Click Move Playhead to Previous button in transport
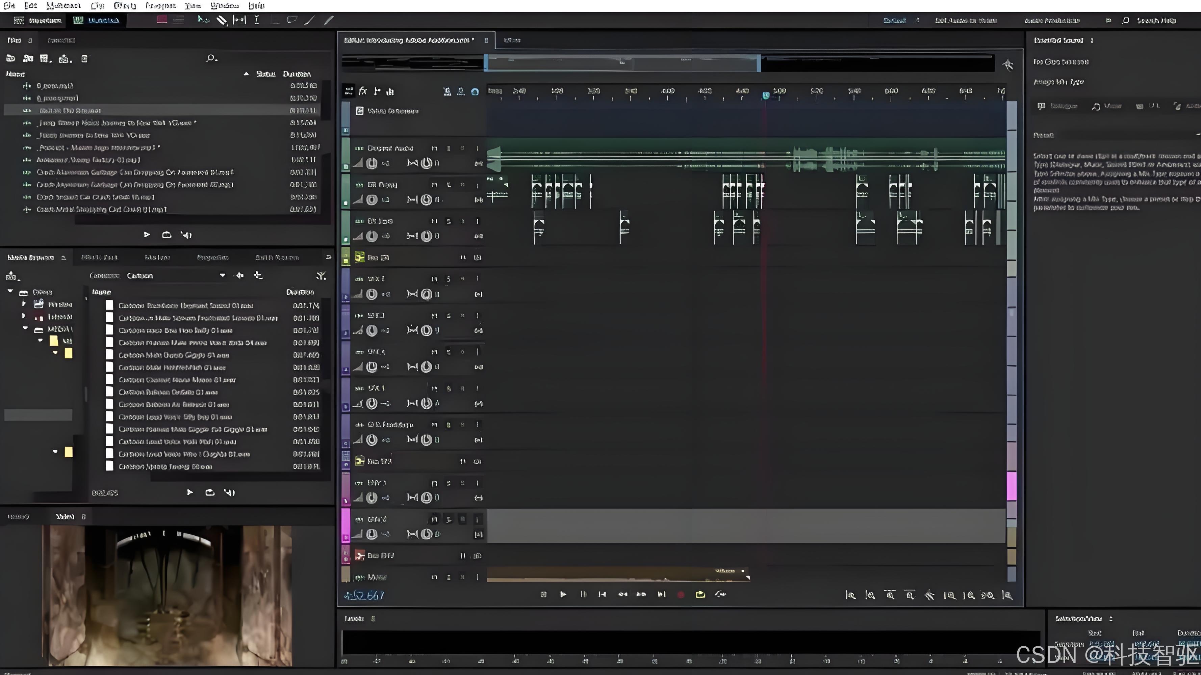Screen dimensions: 1201x675 click(602, 595)
